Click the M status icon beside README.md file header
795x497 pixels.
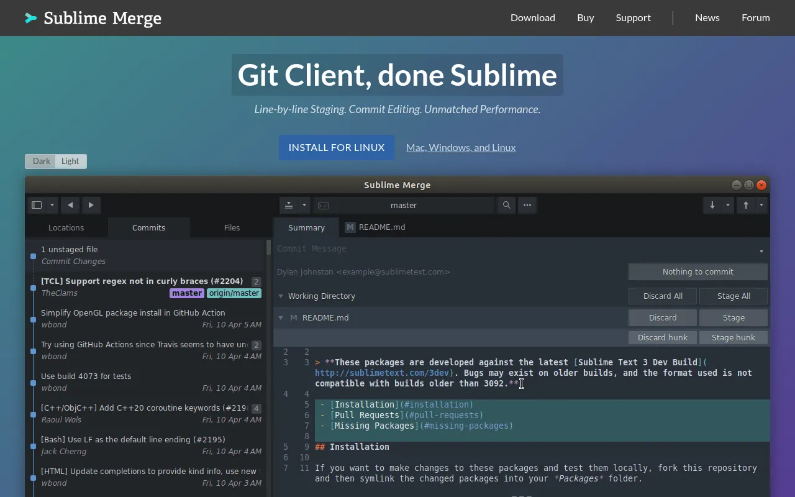294,317
